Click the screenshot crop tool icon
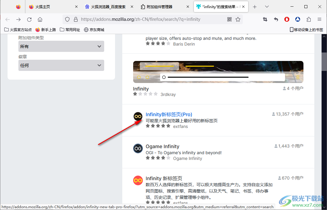The width and height of the screenshot is (327, 210). click(265, 19)
